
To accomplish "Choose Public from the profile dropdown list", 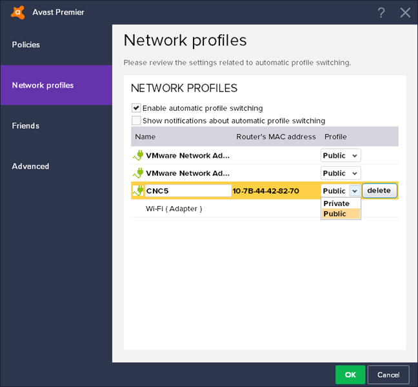I will pos(335,214).
